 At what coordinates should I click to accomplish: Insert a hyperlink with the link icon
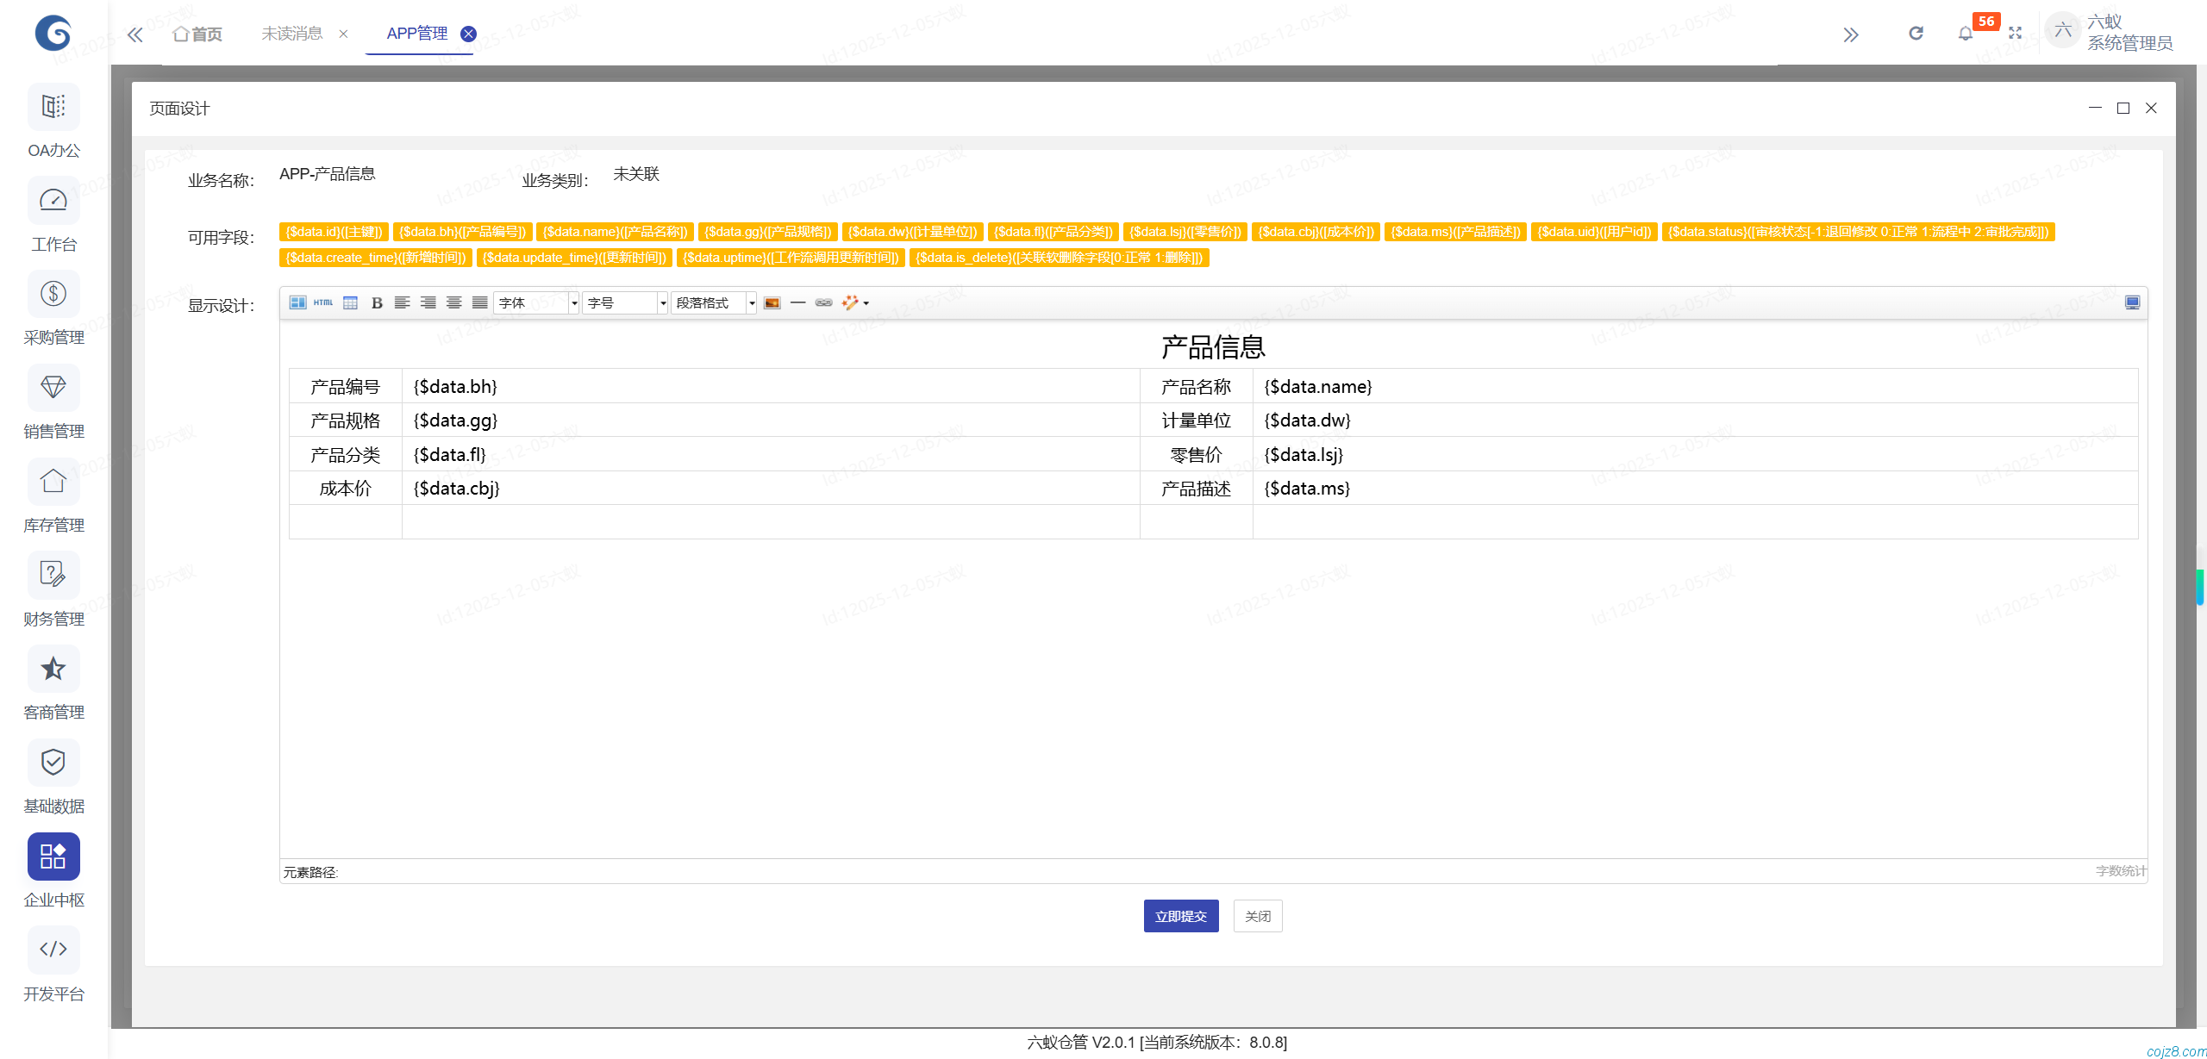pos(823,302)
